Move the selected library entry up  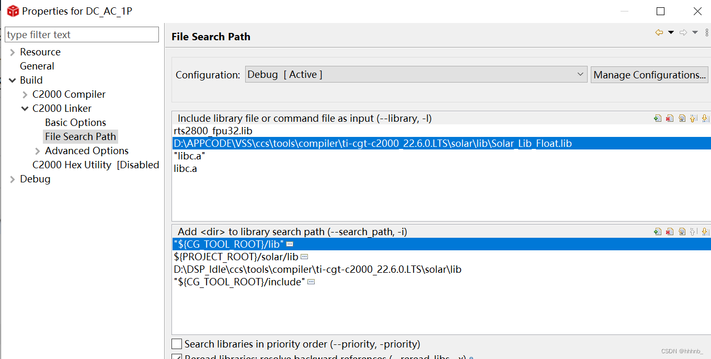[693, 118]
